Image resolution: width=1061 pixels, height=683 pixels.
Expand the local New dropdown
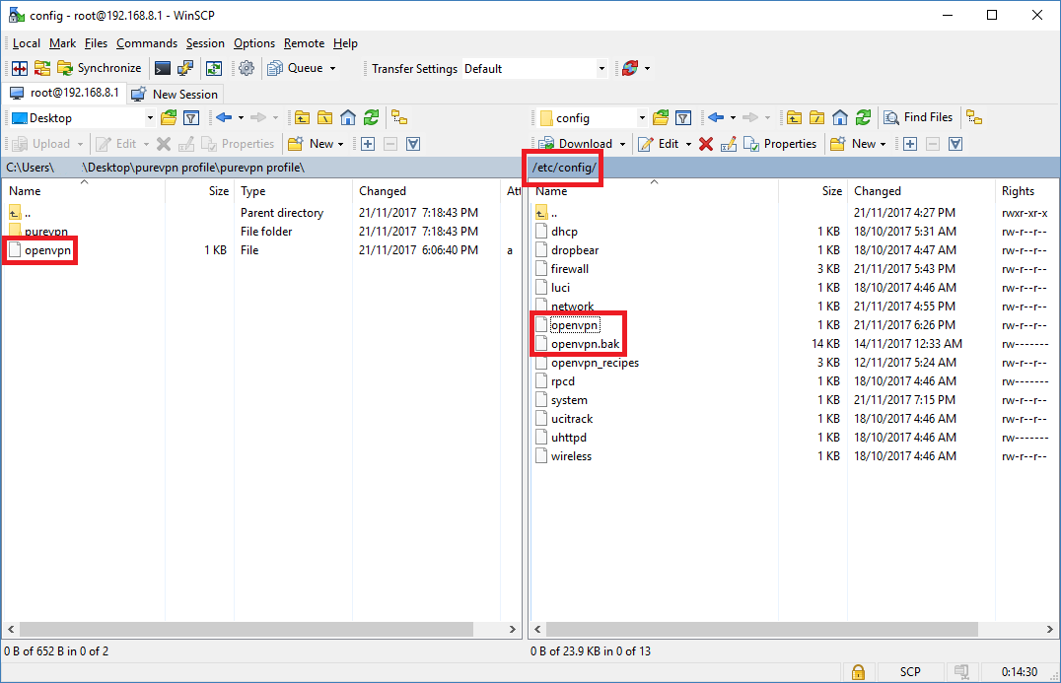pyautogui.click(x=340, y=144)
